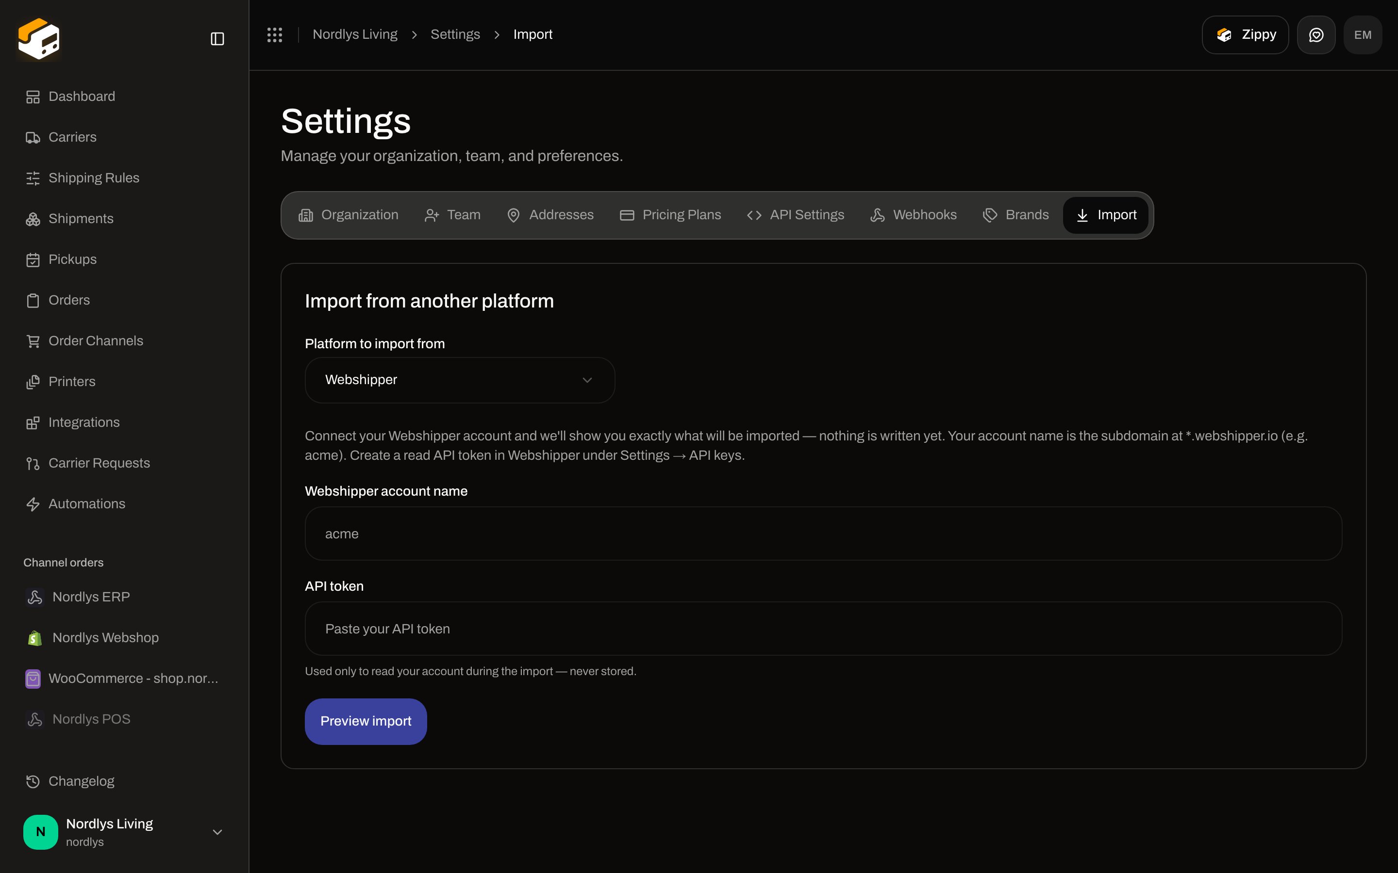
Task: Click the Carrier Requests branch icon
Action: click(x=33, y=464)
